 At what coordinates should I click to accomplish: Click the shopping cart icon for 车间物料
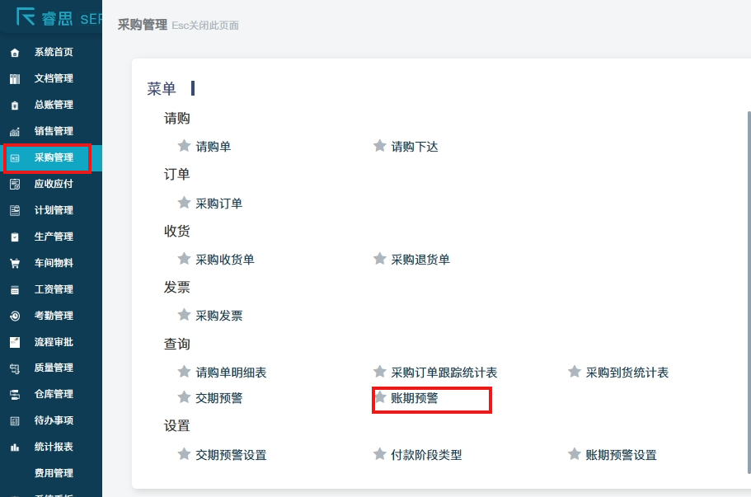pyautogui.click(x=14, y=264)
